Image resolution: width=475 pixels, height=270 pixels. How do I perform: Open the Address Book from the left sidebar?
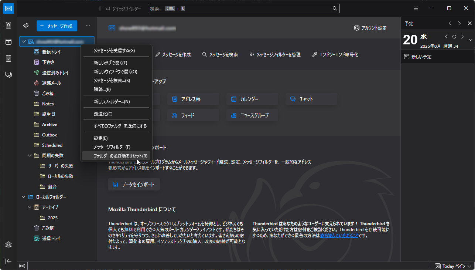[8, 25]
